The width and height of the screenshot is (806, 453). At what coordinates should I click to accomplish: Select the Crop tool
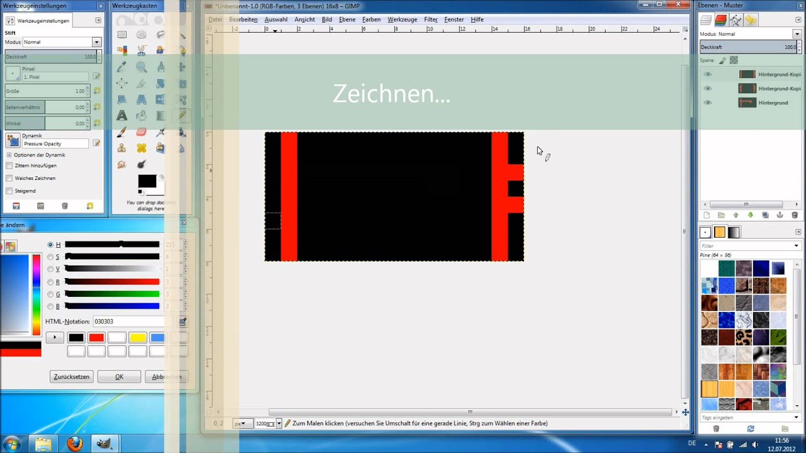pos(141,82)
